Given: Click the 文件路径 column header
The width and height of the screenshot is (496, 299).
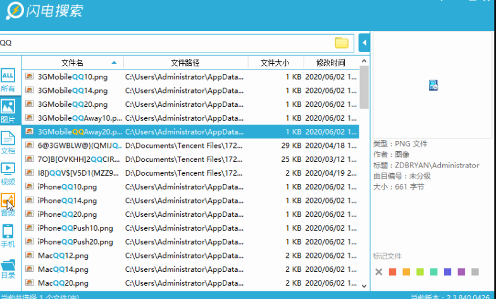Looking at the screenshot, I should 185,63.
